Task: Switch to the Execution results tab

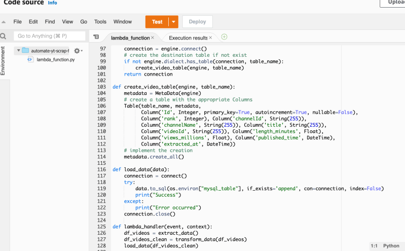Action: point(188,38)
